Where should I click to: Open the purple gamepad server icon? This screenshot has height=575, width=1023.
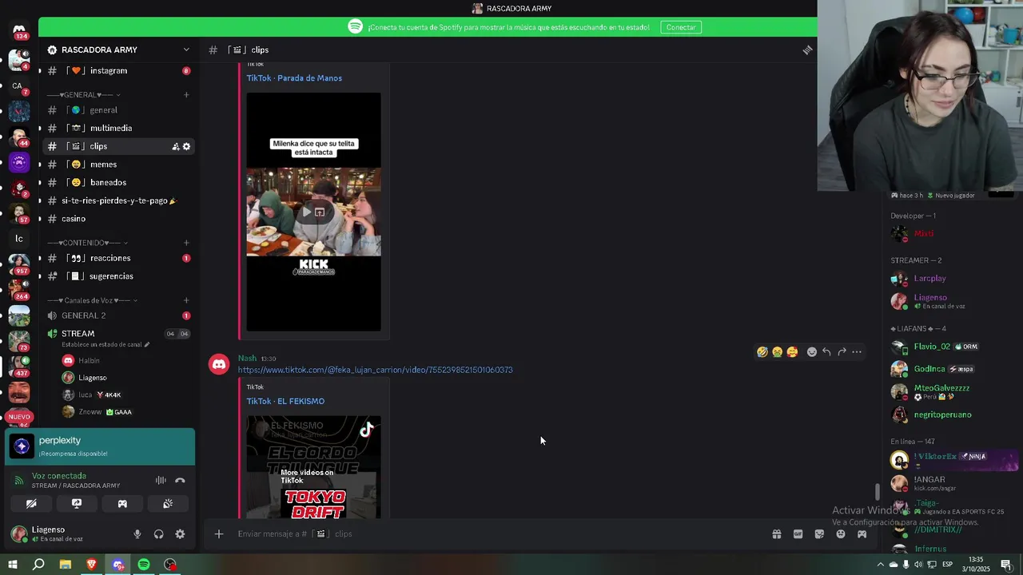(19, 162)
